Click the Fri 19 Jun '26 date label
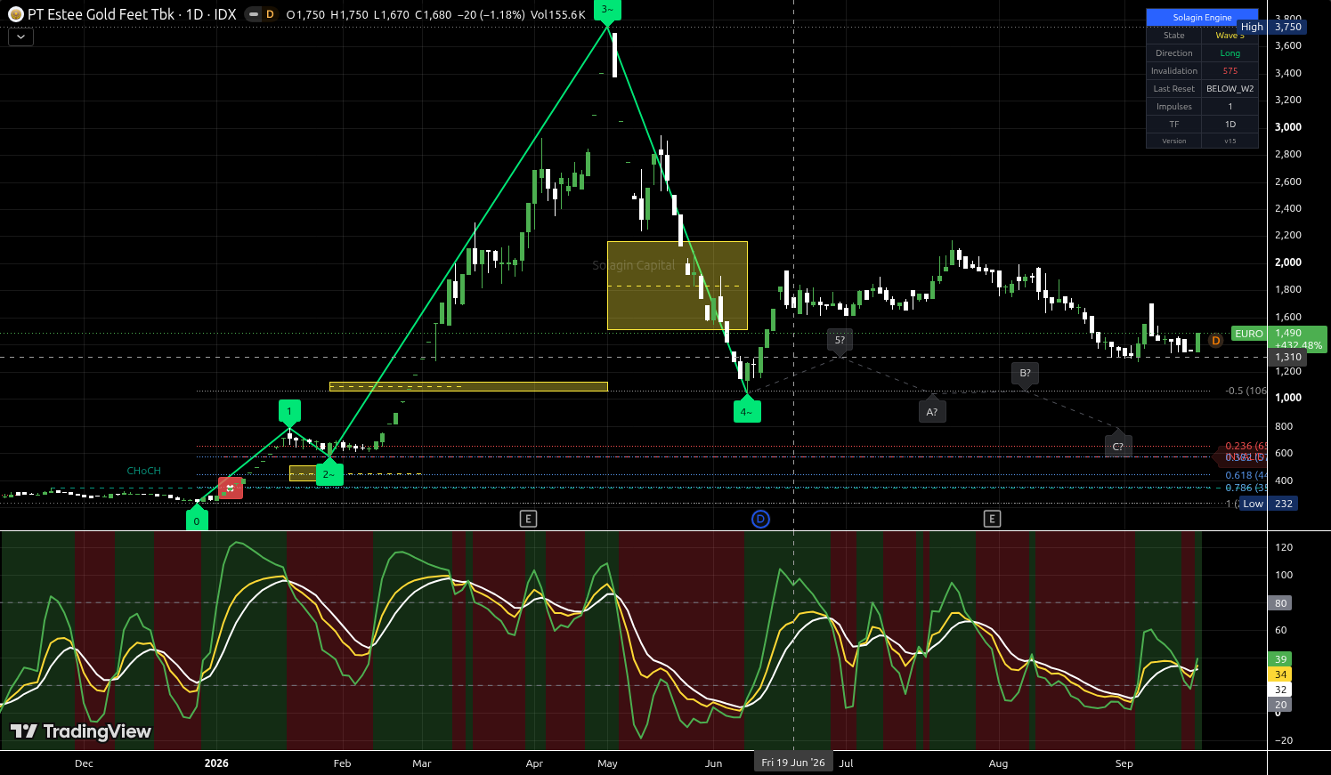The height and width of the screenshot is (775, 1331). (x=793, y=763)
